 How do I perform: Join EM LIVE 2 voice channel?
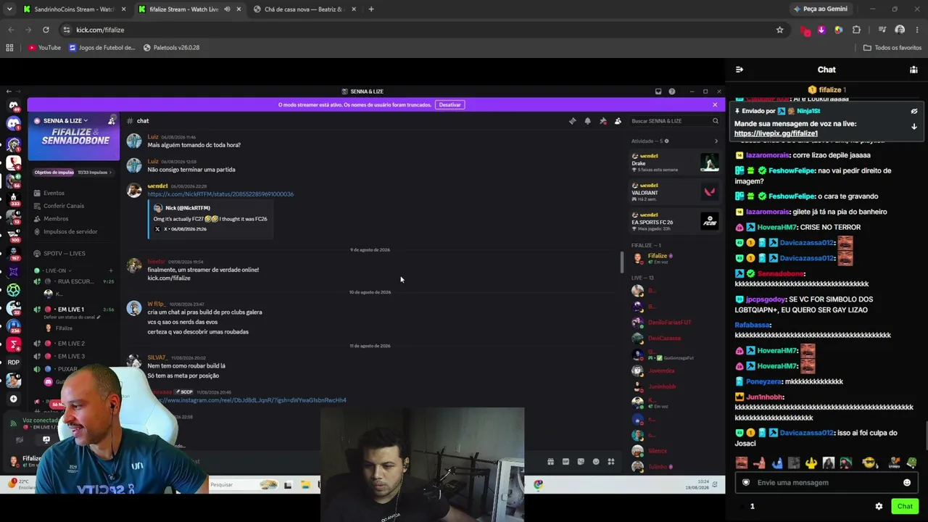pyautogui.click(x=72, y=344)
